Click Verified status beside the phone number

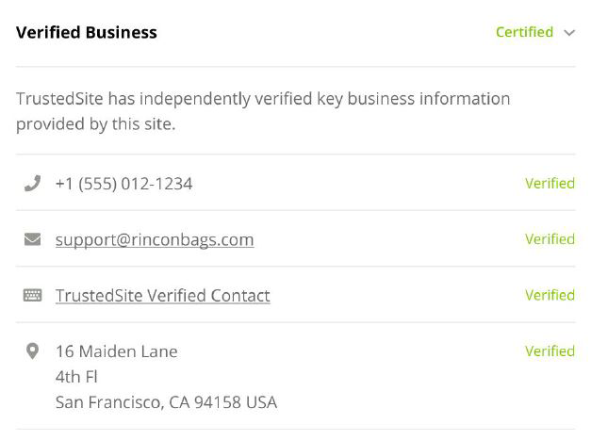tap(550, 184)
